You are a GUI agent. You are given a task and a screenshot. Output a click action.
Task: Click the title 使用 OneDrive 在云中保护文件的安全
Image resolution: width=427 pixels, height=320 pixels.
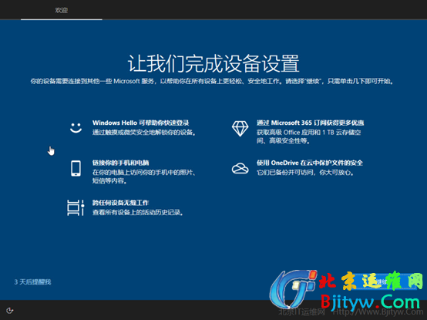point(310,163)
